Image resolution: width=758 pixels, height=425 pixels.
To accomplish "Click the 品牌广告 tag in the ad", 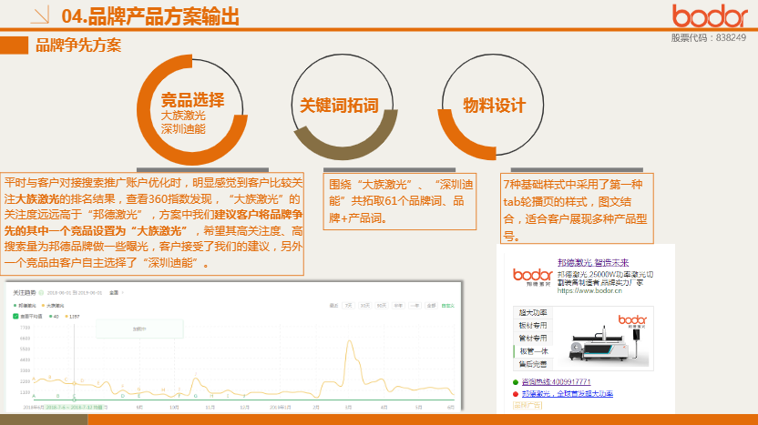I will [528, 405].
